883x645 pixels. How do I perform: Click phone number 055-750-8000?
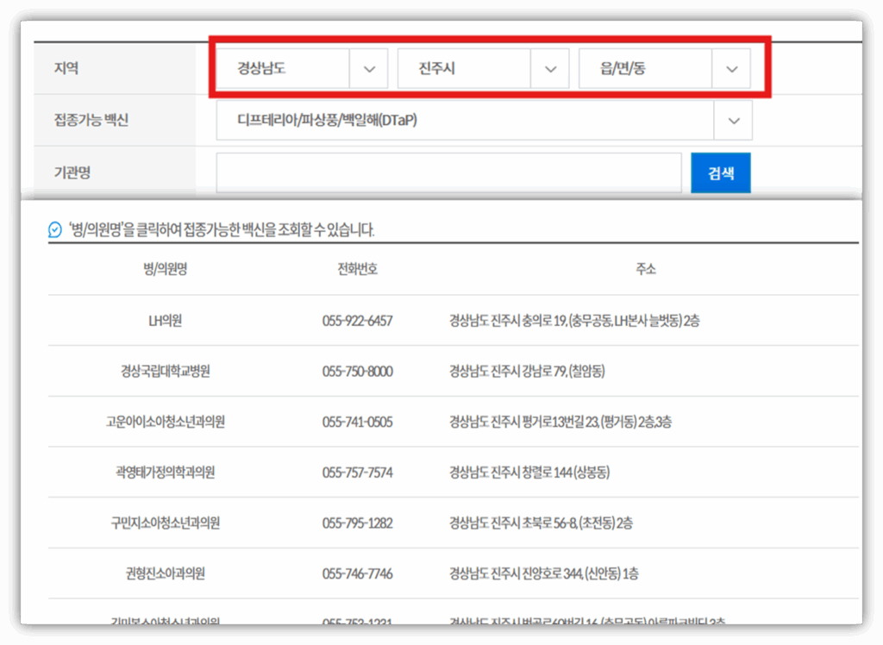[358, 372]
